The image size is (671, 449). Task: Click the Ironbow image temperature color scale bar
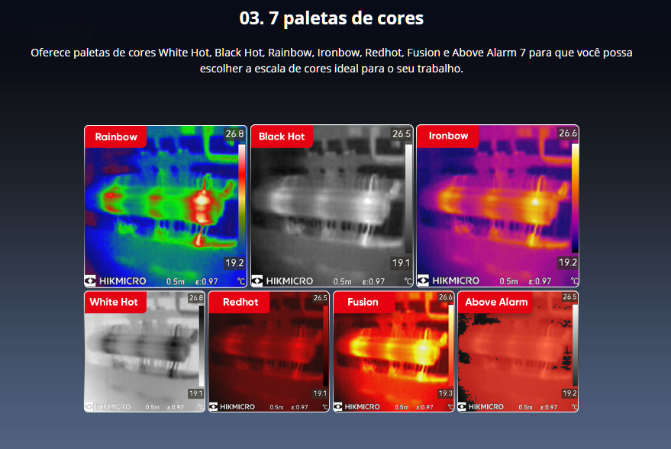[575, 199]
